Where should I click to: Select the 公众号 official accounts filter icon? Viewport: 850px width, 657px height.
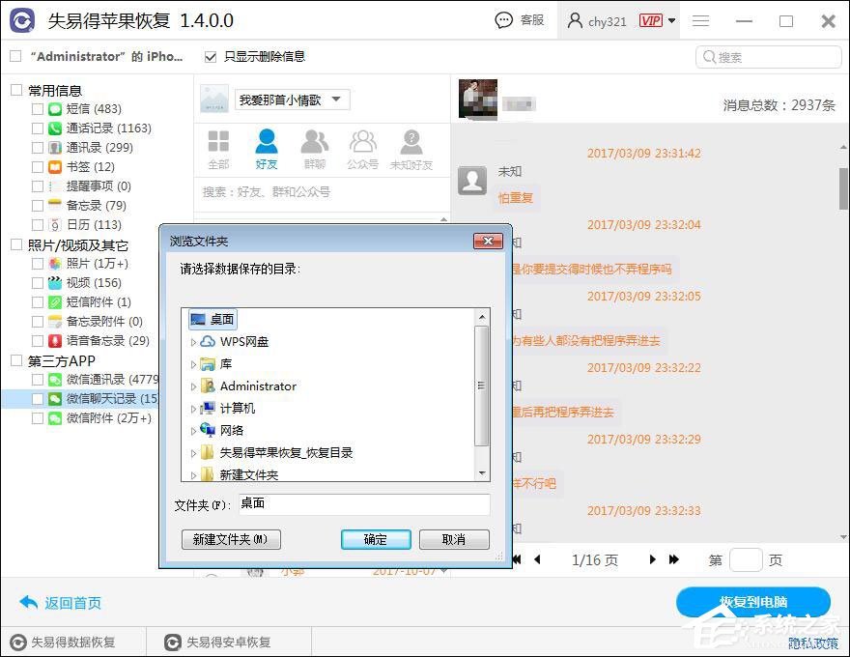(x=363, y=147)
